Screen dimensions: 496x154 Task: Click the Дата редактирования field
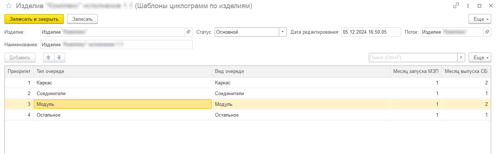pos(371,32)
